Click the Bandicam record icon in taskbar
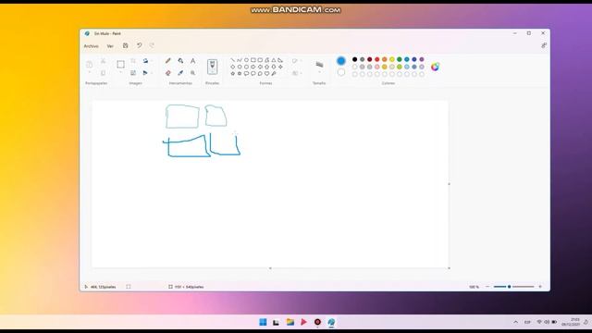 pos(317,322)
